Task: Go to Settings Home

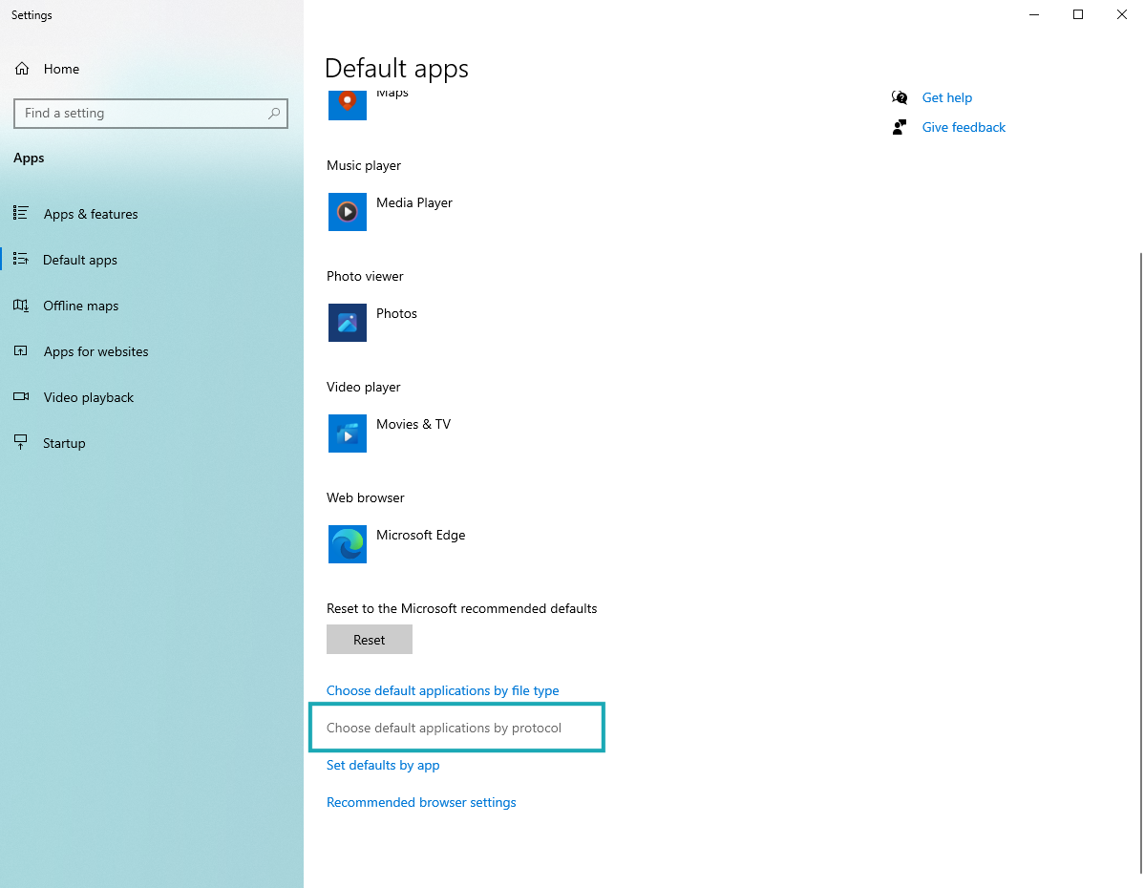Action: coord(152,69)
